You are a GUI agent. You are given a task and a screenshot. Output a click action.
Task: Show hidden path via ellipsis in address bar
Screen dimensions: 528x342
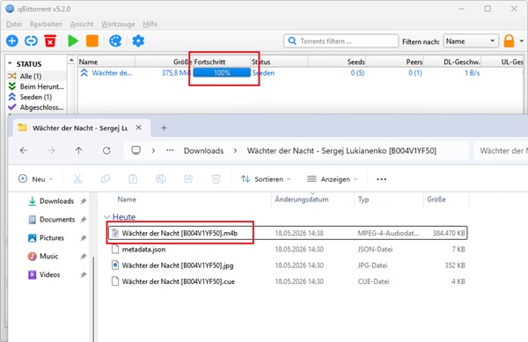point(170,150)
